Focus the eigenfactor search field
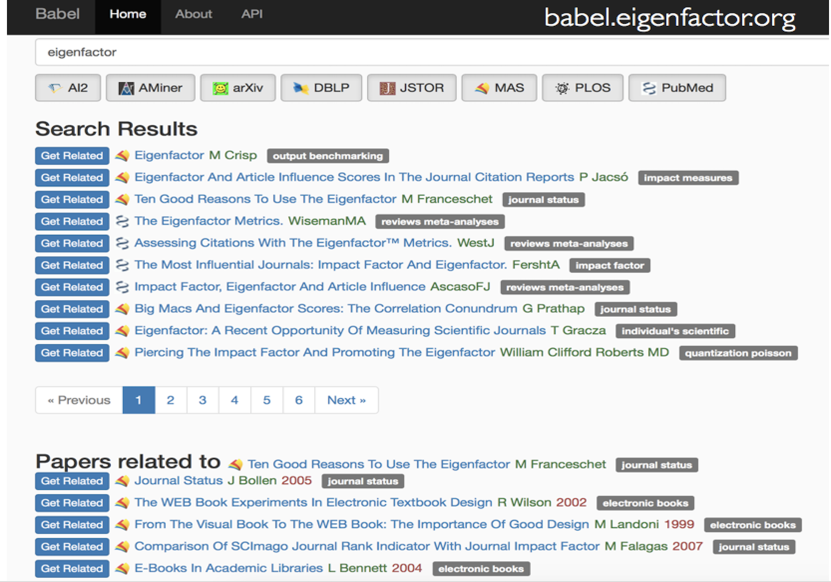831x582 pixels. coord(432,52)
